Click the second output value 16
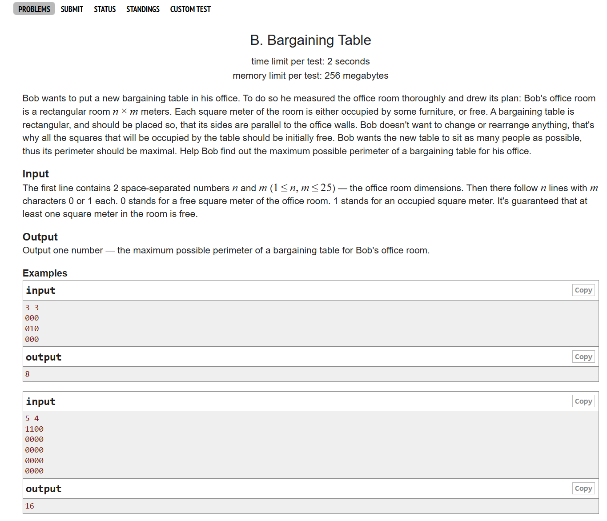 [x=30, y=506]
